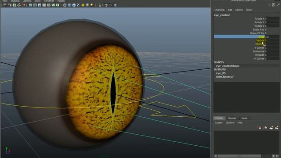Toggle the Gate Mask icon
Screen dimensions: 281x158
44,5
